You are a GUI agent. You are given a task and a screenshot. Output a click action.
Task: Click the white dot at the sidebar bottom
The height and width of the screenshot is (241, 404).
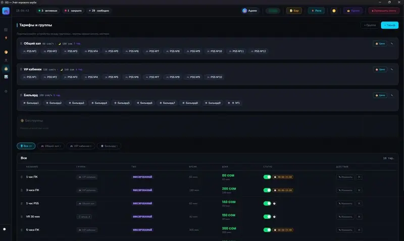pos(5,229)
